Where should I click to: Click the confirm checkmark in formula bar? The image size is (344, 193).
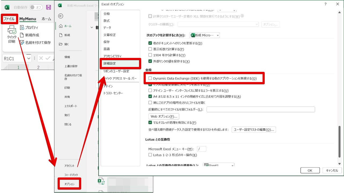48,58
